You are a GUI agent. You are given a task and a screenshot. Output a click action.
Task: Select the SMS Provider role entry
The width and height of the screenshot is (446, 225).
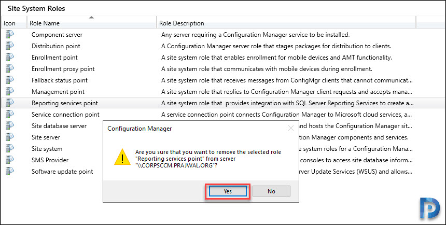[x=50, y=160]
